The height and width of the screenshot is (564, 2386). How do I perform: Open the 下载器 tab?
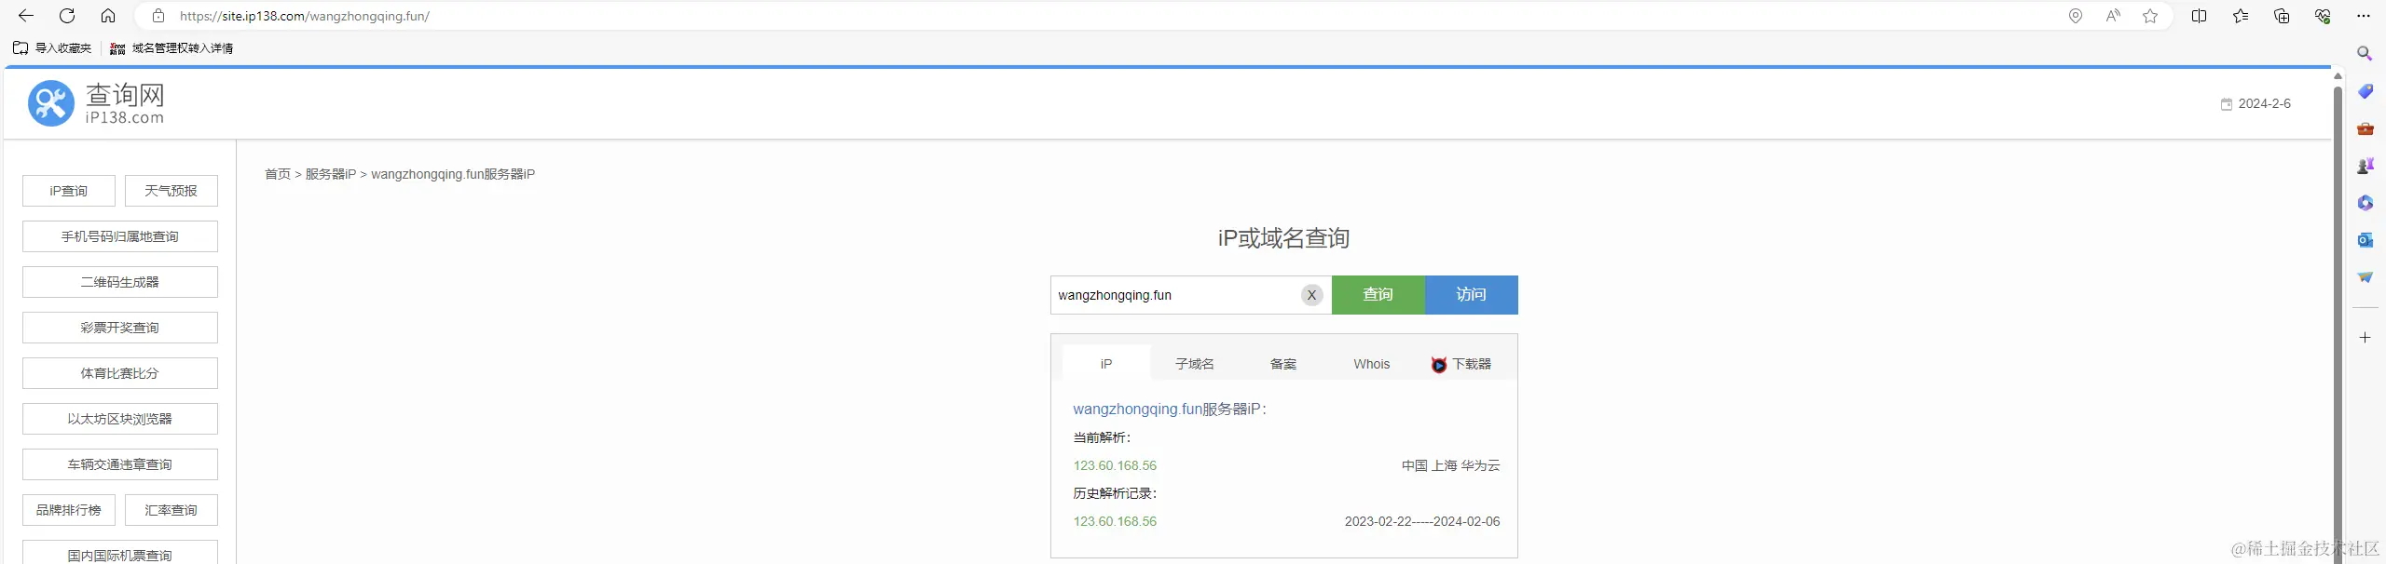click(x=1460, y=364)
